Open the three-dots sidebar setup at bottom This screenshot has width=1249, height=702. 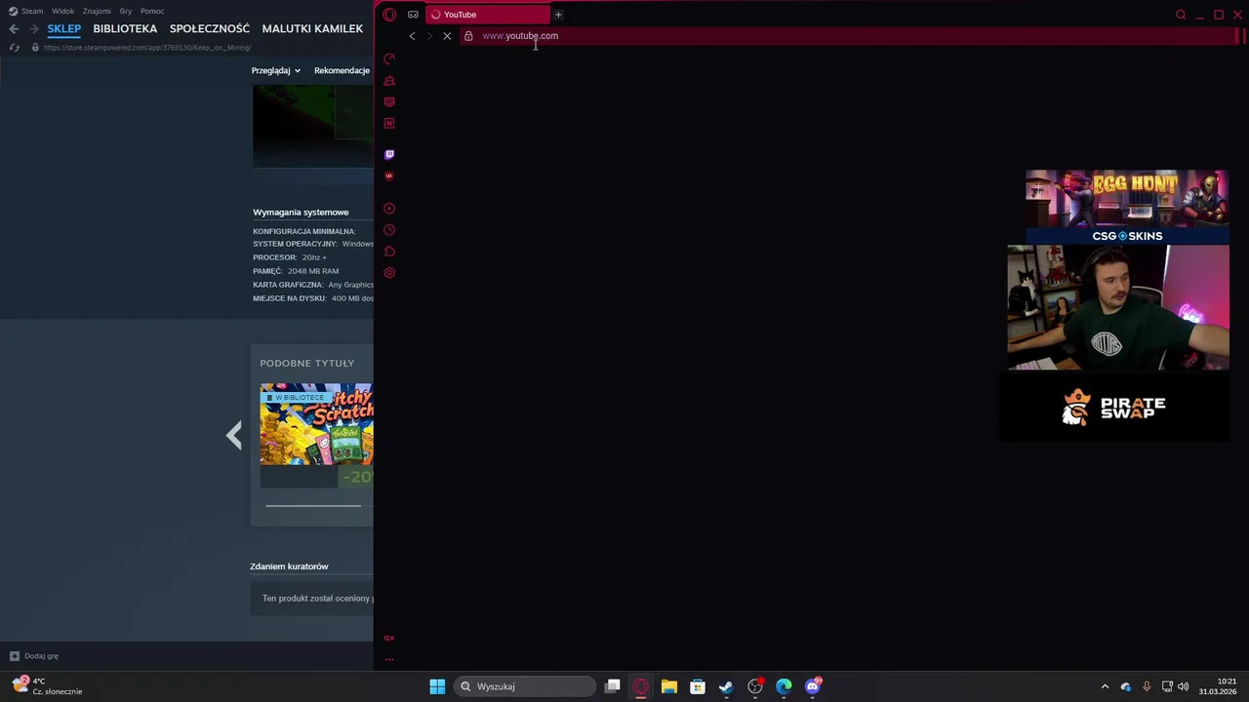click(x=389, y=660)
